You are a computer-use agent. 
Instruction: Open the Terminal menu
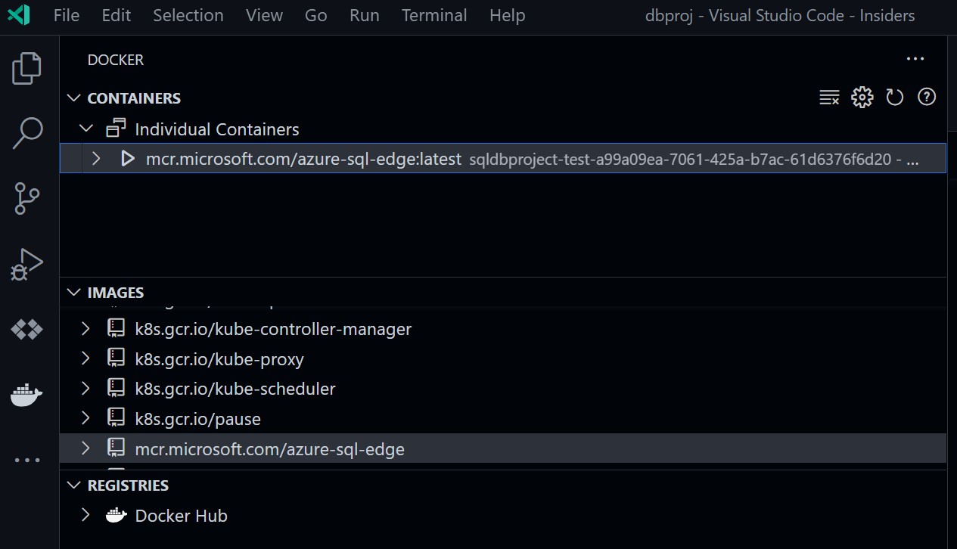click(x=433, y=15)
